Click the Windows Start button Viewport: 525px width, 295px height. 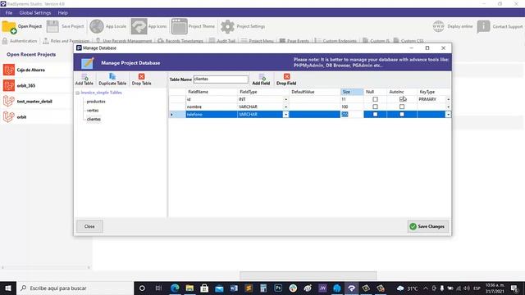tap(8, 288)
